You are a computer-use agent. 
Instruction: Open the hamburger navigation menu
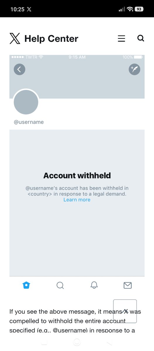click(x=122, y=39)
